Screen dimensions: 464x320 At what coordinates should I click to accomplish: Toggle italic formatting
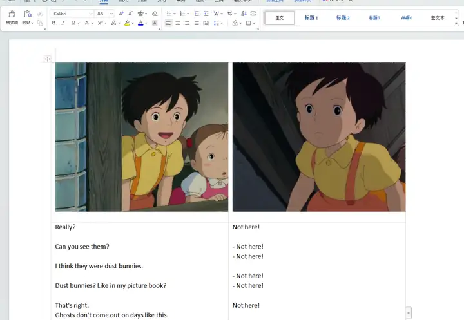(63, 23)
